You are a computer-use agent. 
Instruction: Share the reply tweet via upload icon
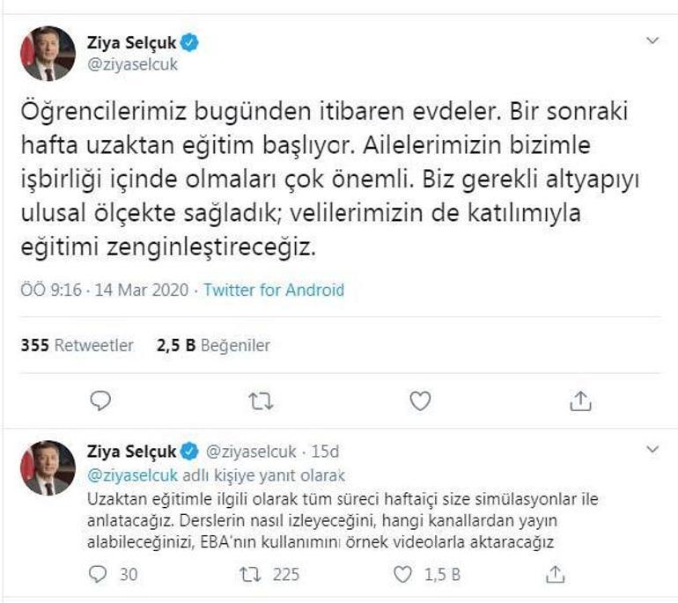point(556,574)
